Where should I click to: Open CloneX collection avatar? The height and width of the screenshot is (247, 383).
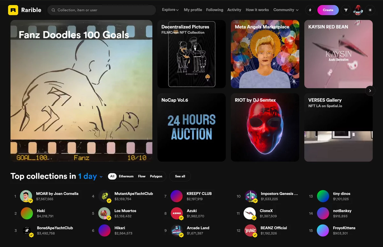point(250,213)
